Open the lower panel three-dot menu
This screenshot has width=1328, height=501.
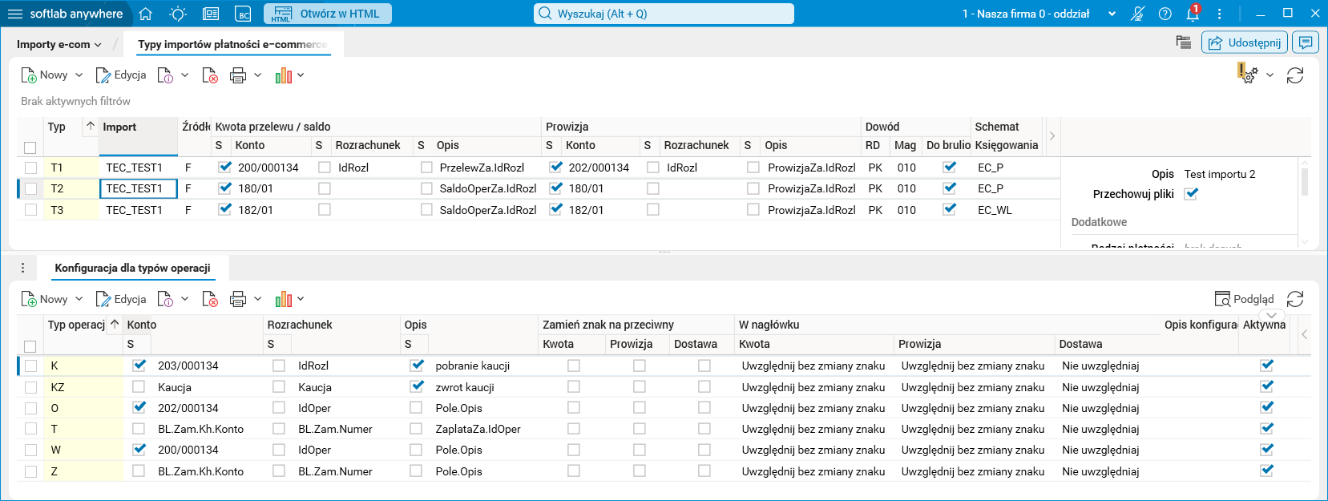tap(22, 268)
